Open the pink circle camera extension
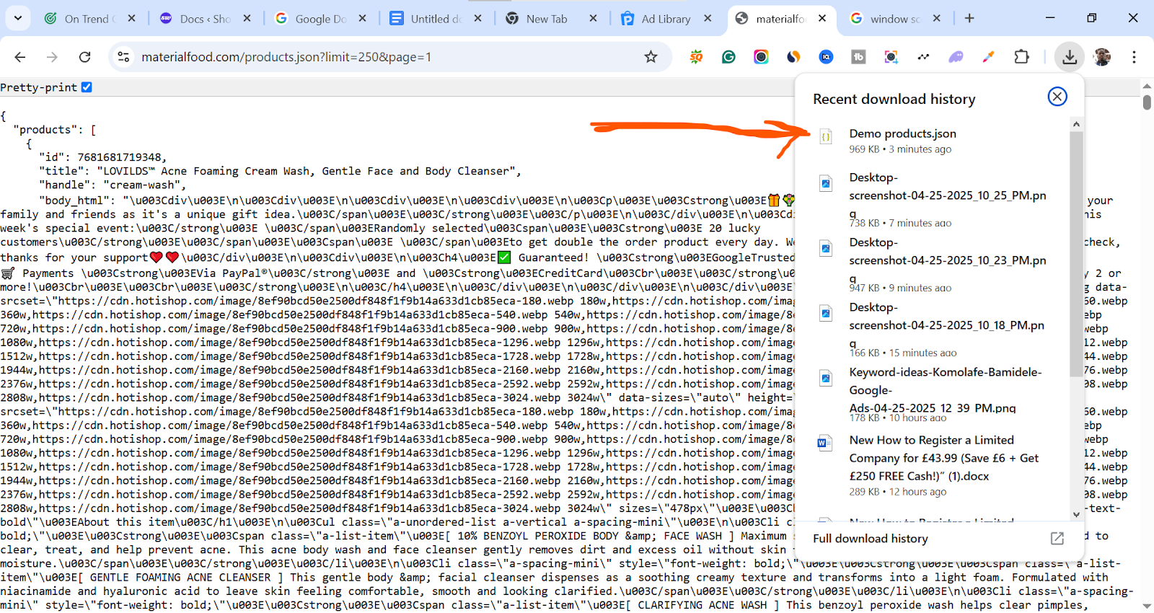 point(761,57)
